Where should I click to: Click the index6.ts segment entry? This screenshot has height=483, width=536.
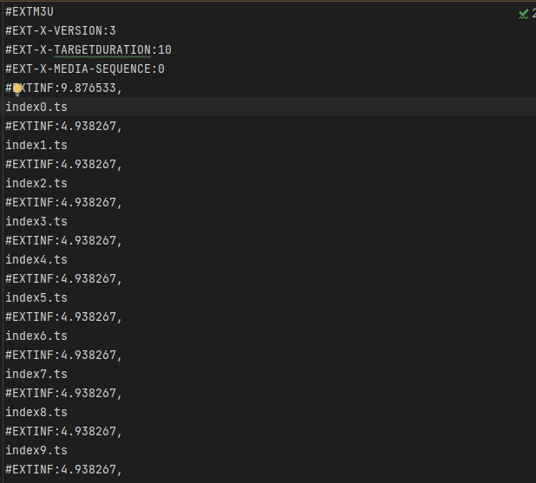coord(36,336)
